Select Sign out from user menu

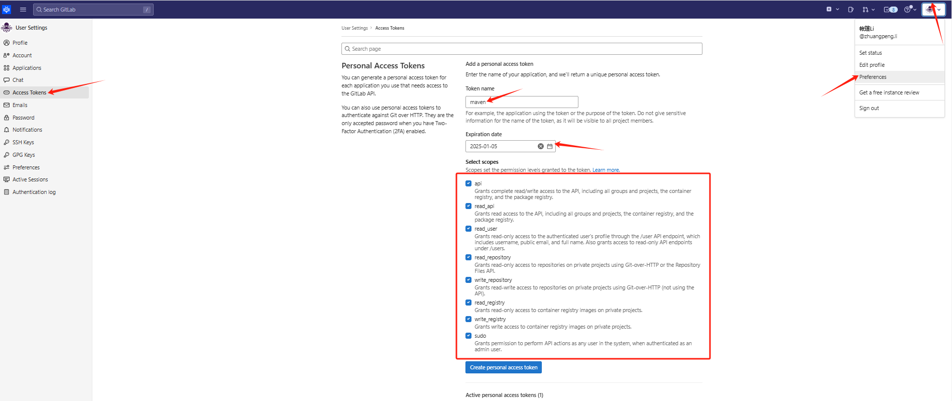[900, 108]
